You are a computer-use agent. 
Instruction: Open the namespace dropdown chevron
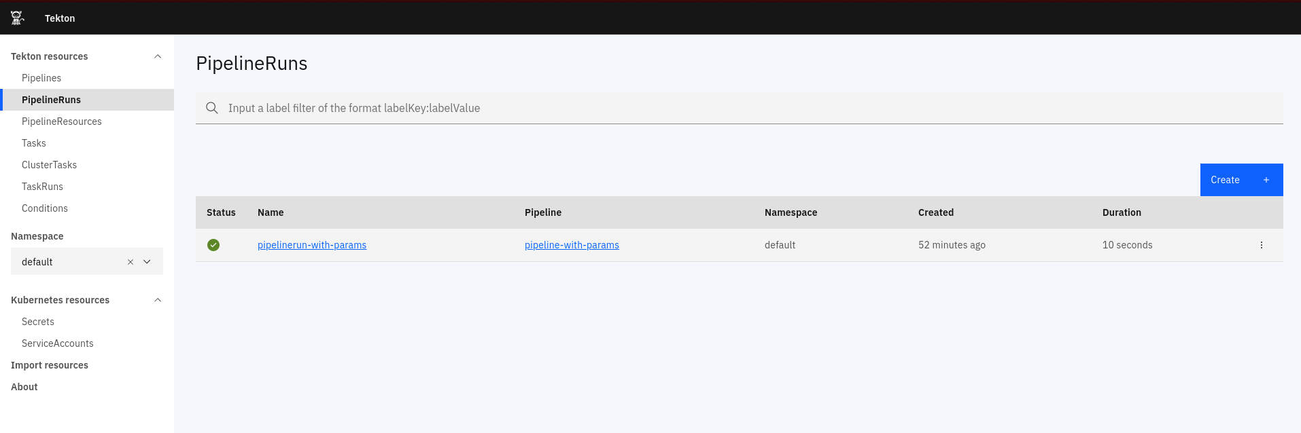[x=147, y=262]
